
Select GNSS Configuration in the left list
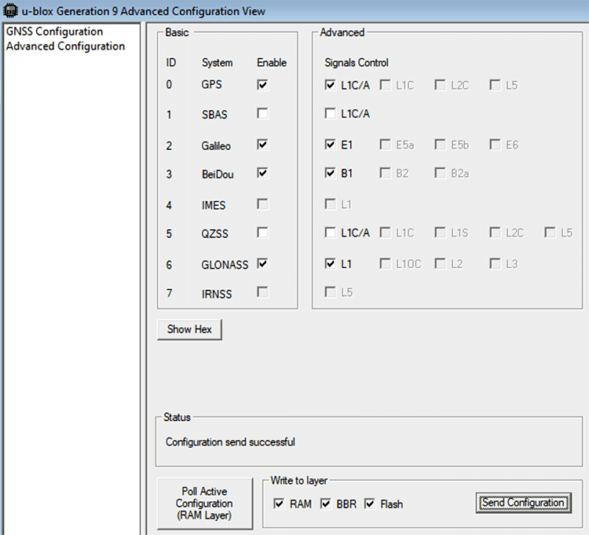54,31
